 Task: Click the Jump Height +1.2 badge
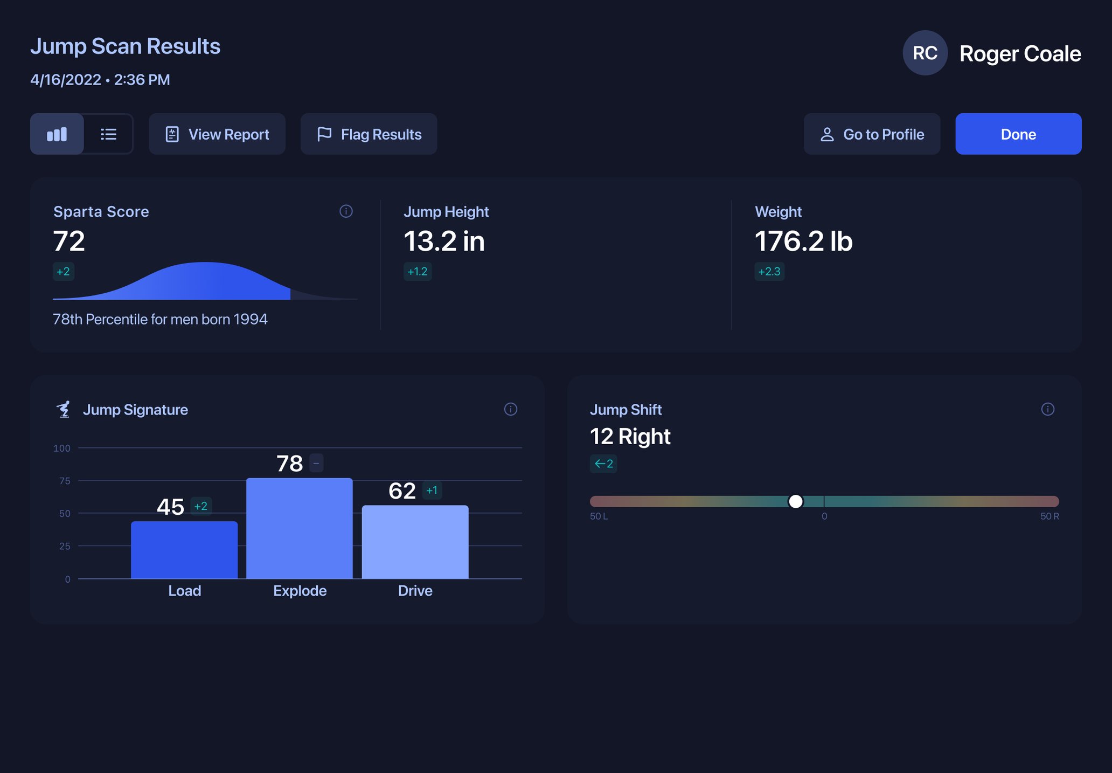click(417, 271)
